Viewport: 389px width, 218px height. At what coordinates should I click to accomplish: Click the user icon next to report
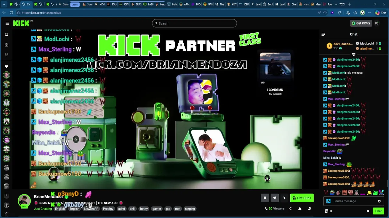(309, 209)
